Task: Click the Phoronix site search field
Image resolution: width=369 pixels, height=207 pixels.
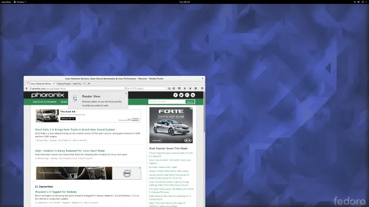Action: tap(167, 102)
